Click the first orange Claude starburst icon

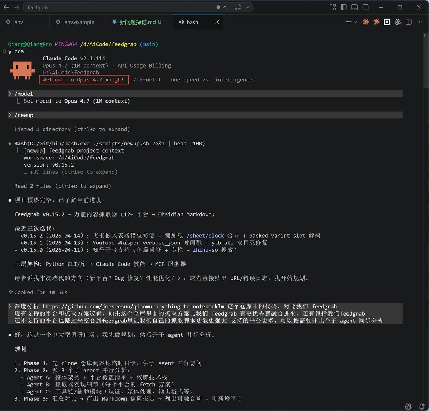click(365, 22)
